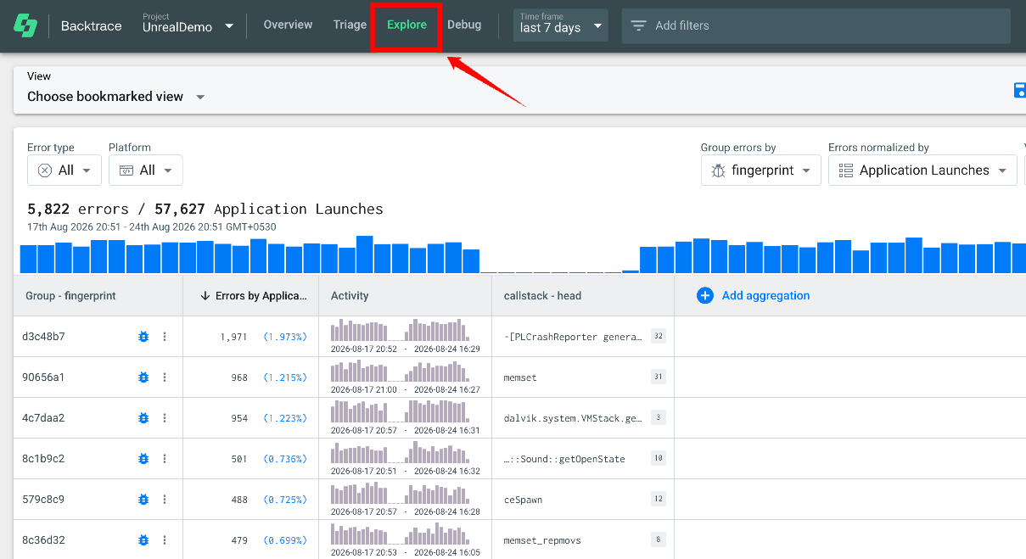Click the bug icon for 8c1b9c2
Screen dimensions: 1026x559
[143, 459]
